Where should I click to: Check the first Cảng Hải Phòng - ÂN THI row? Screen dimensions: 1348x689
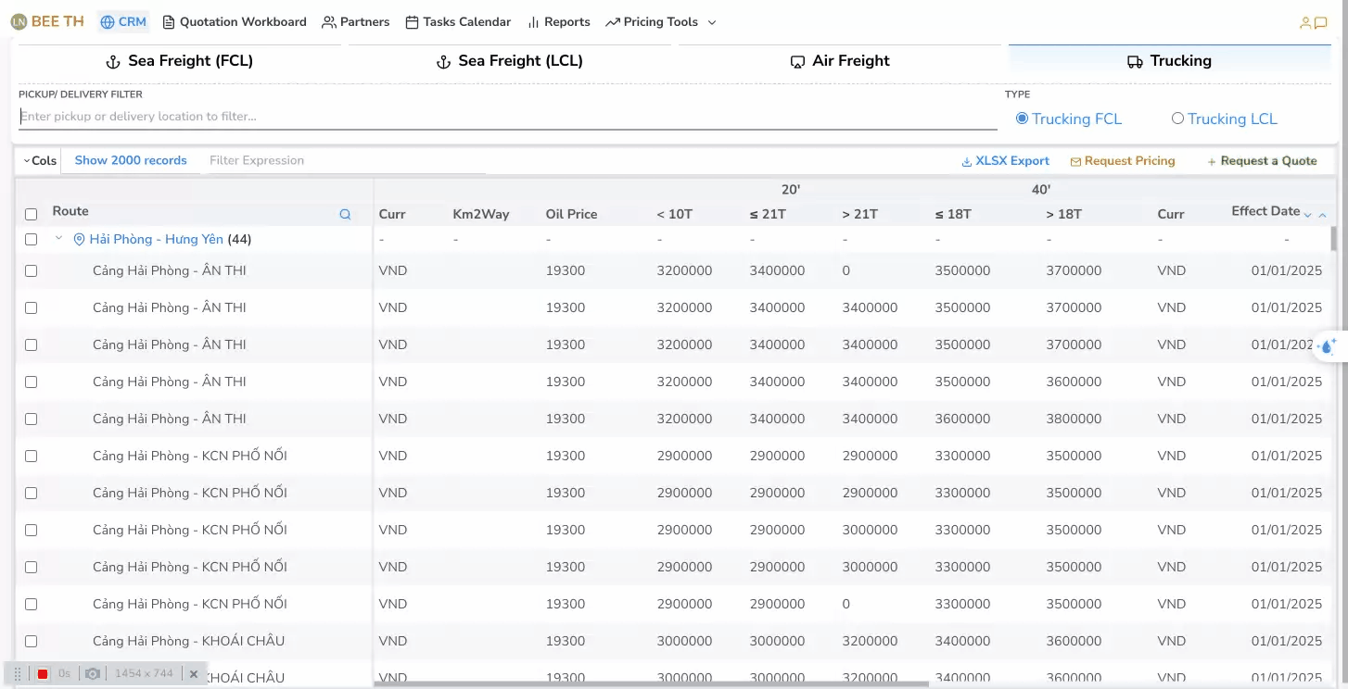[31, 271]
